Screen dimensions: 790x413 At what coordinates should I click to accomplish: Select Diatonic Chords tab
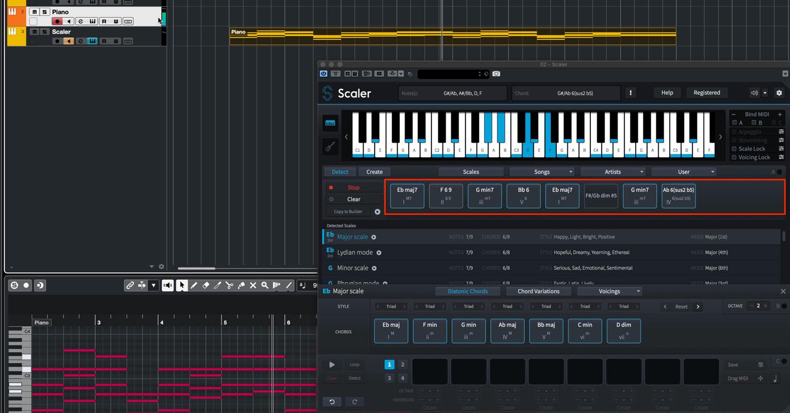click(468, 291)
